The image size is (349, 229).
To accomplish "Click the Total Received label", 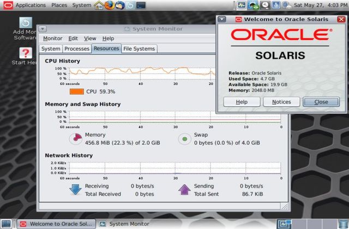I will click(103, 194).
